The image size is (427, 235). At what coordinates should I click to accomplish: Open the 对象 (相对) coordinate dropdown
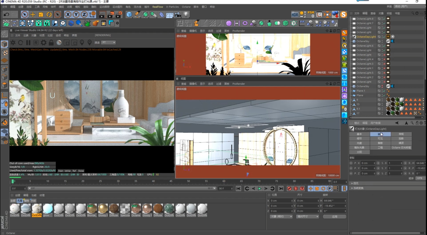click(281, 217)
